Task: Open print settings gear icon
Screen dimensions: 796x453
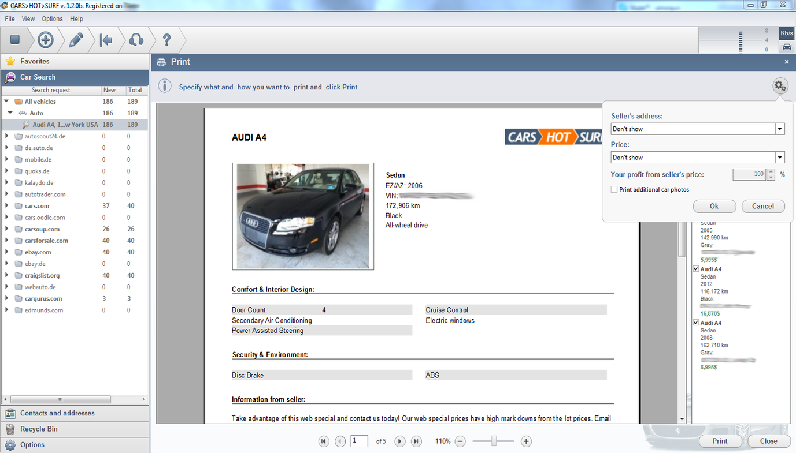Action: pos(780,87)
